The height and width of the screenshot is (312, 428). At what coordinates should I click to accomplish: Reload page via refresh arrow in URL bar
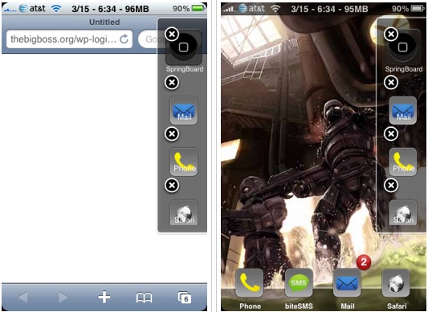tap(124, 39)
